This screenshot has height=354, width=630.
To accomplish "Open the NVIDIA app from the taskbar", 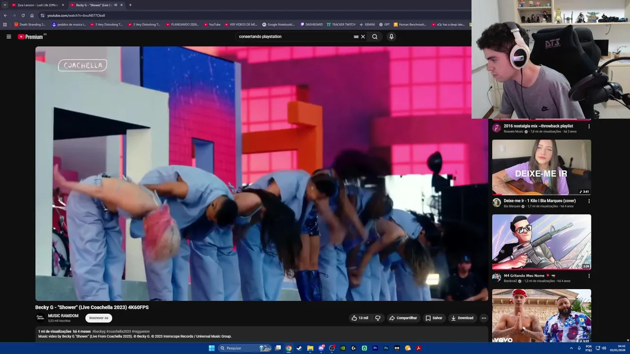I will [343, 348].
